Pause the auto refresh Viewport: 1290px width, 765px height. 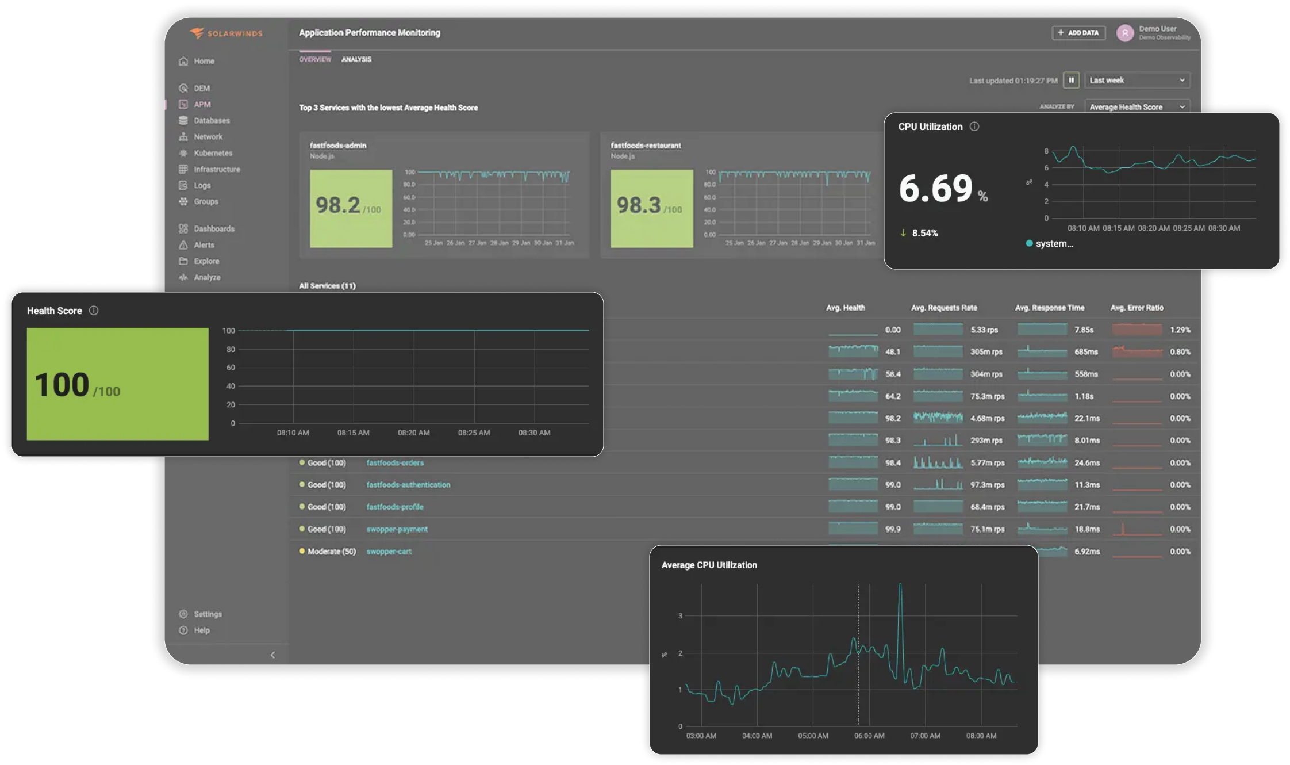[1071, 80]
